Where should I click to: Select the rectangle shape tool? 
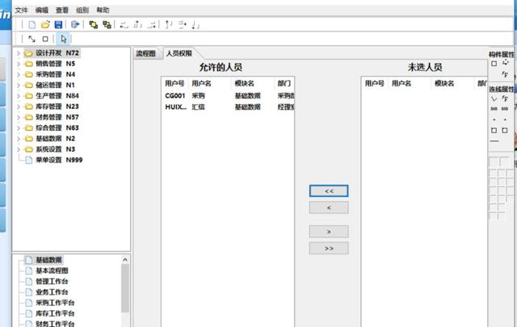tap(45, 39)
